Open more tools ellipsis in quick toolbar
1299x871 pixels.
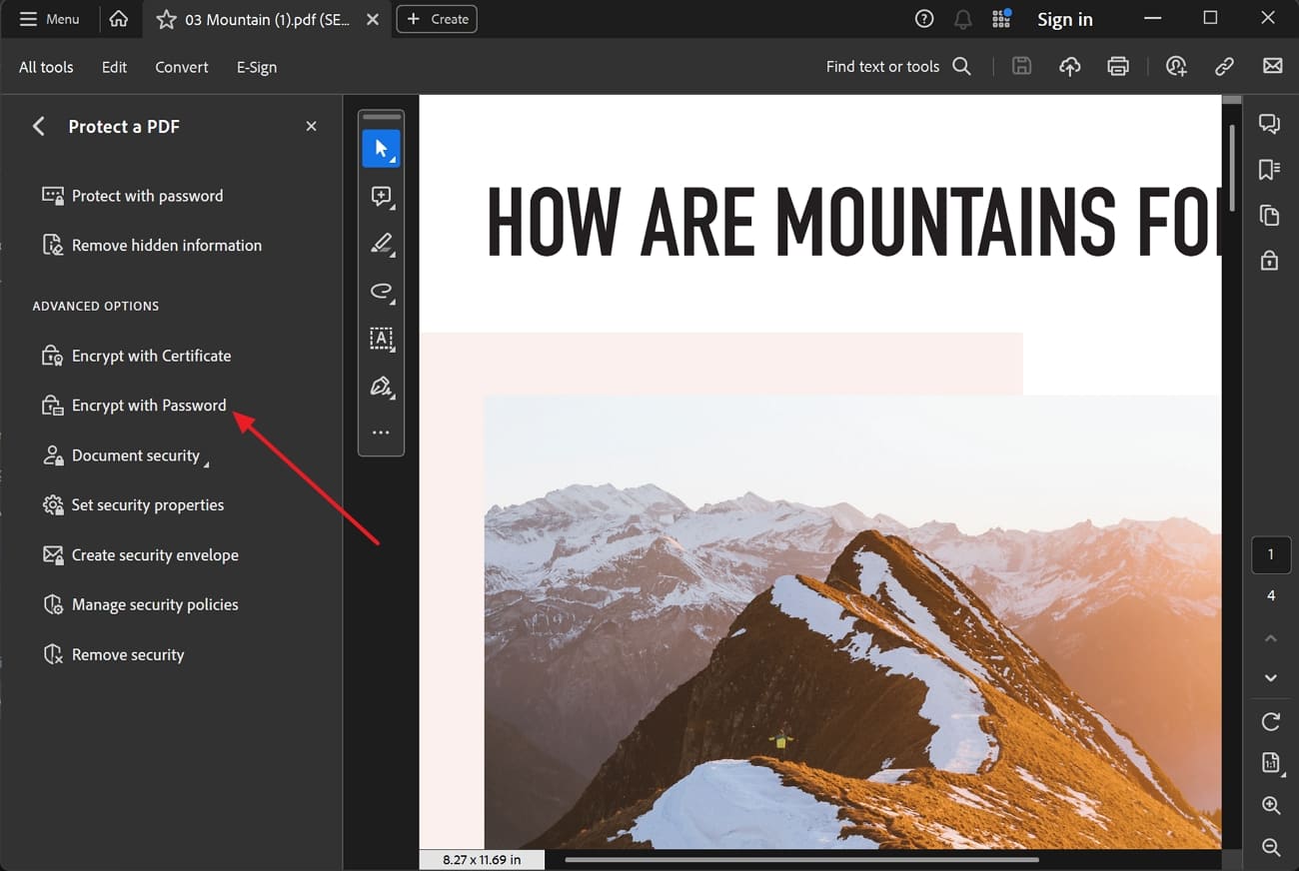(x=381, y=434)
